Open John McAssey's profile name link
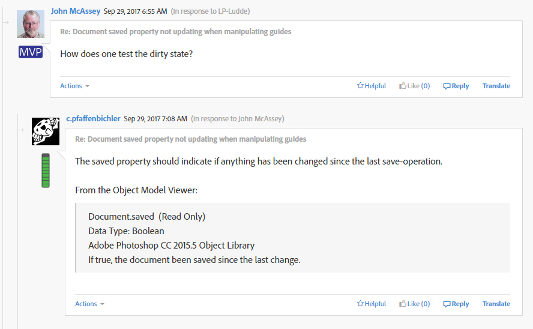 click(x=76, y=11)
